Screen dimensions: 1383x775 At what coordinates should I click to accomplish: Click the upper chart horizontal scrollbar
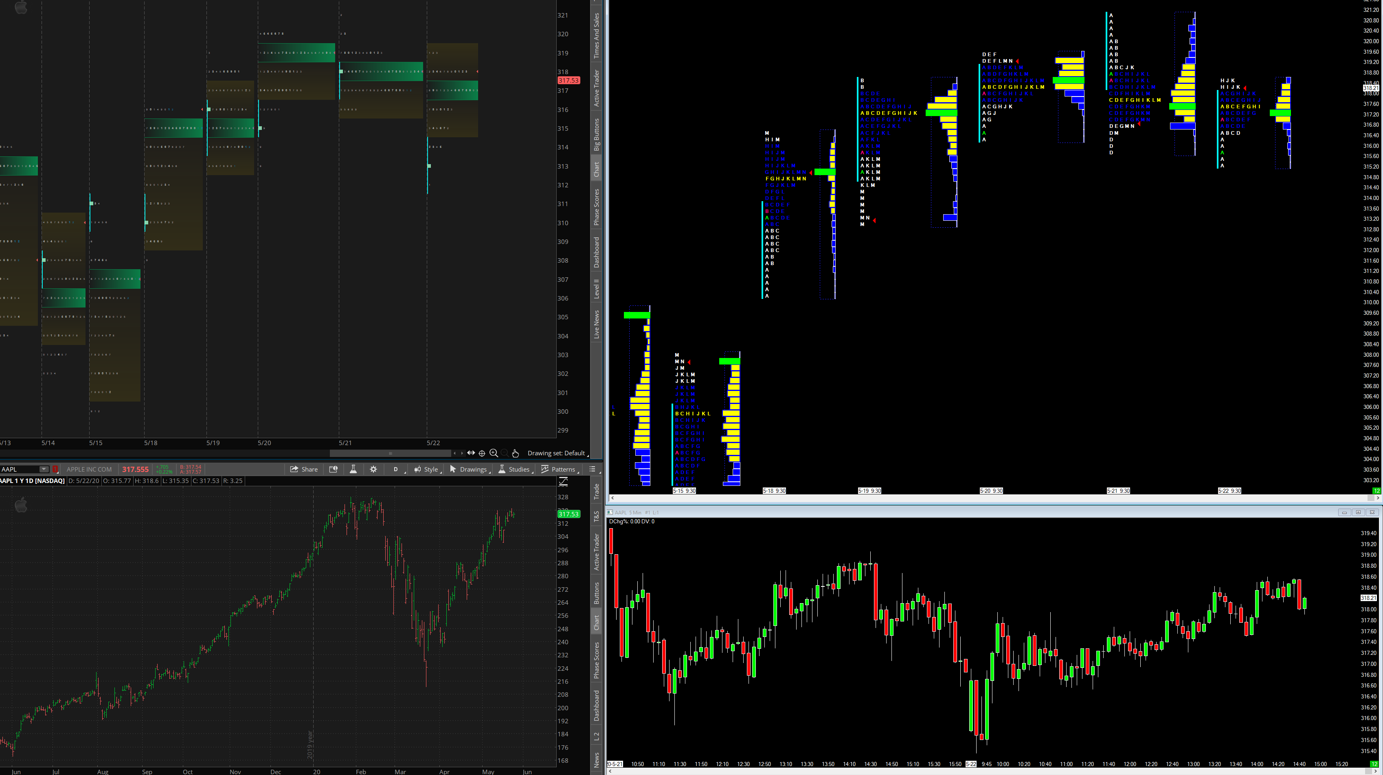[x=390, y=453]
